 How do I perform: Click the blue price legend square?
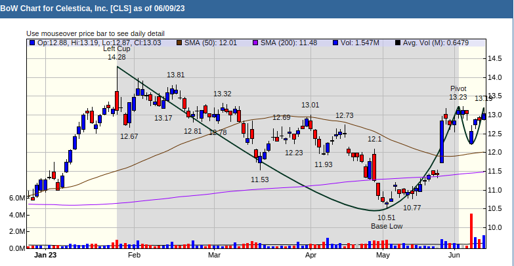(32, 43)
